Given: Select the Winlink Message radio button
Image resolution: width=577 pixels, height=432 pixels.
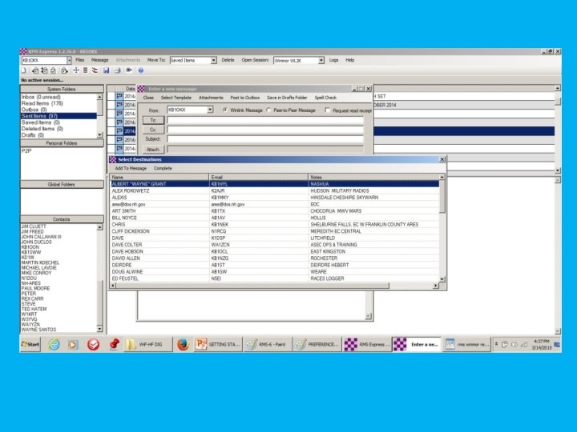Looking at the screenshot, I should [x=225, y=110].
